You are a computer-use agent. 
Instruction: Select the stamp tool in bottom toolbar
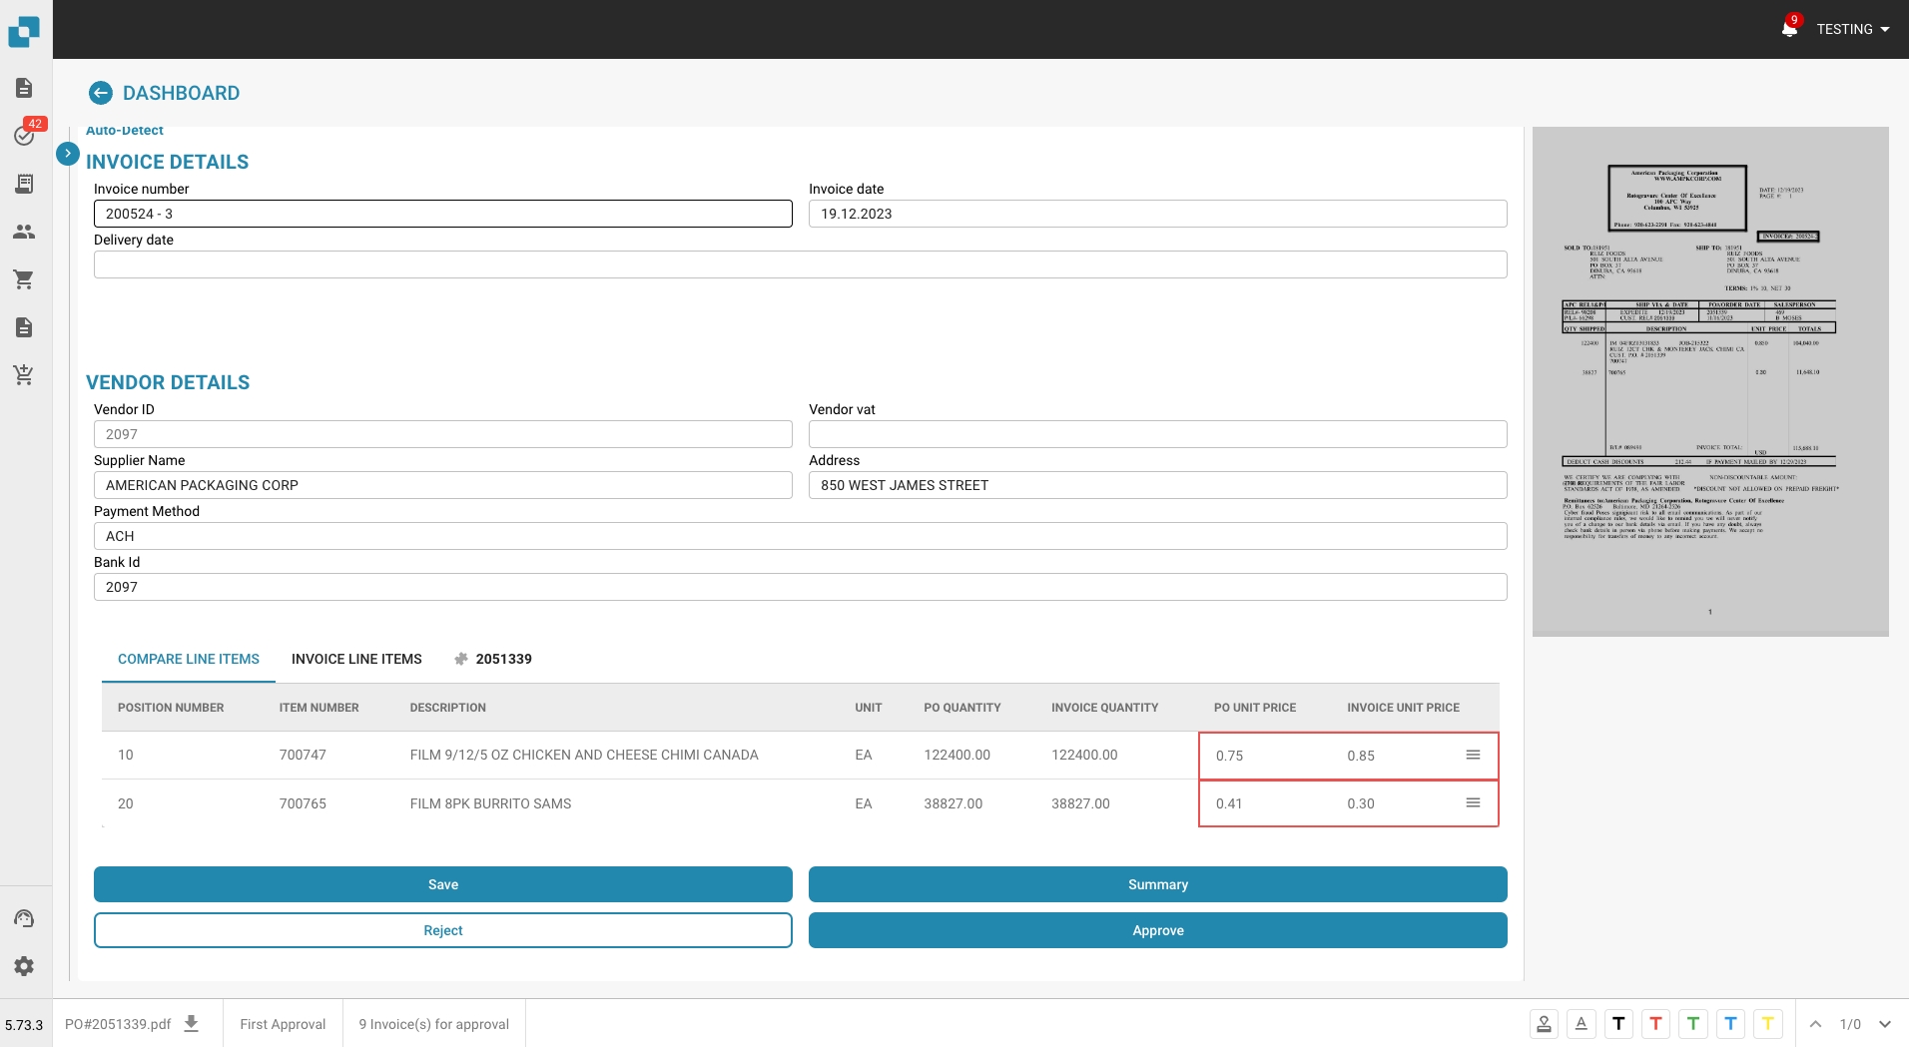click(x=1544, y=1024)
